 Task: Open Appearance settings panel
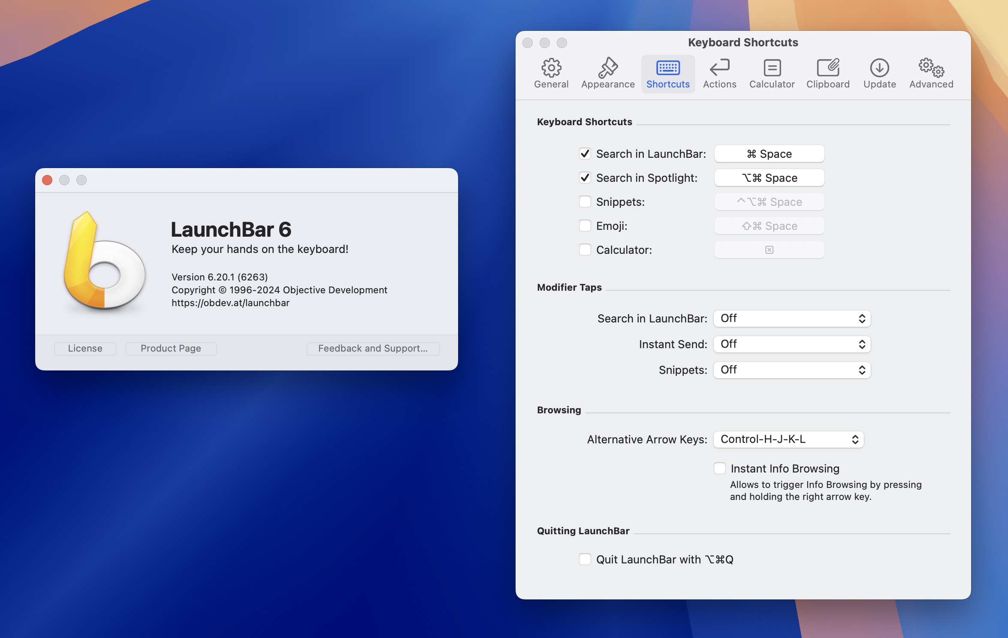[608, 72]
